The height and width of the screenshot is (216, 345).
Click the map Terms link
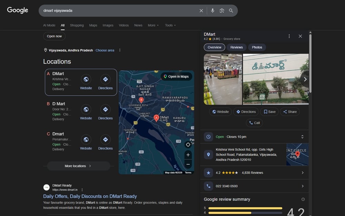[x=188, y=172]
